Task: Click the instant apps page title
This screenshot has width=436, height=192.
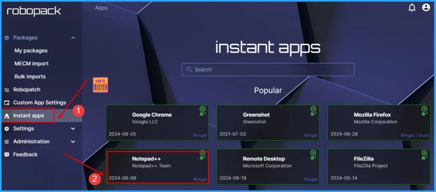Action: pyautogui.click(x=268, y=48)
